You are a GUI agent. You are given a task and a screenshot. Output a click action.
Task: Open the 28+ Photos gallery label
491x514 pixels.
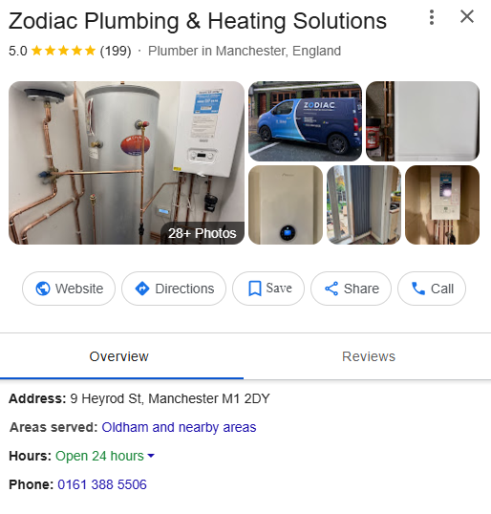coord(203,233)
